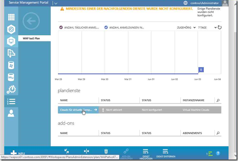Search the plandienste table
The height and width of the screenshot is (161, 238).
tap(218, 100)
